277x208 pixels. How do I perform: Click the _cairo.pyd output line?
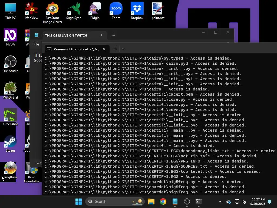point(140,63)
